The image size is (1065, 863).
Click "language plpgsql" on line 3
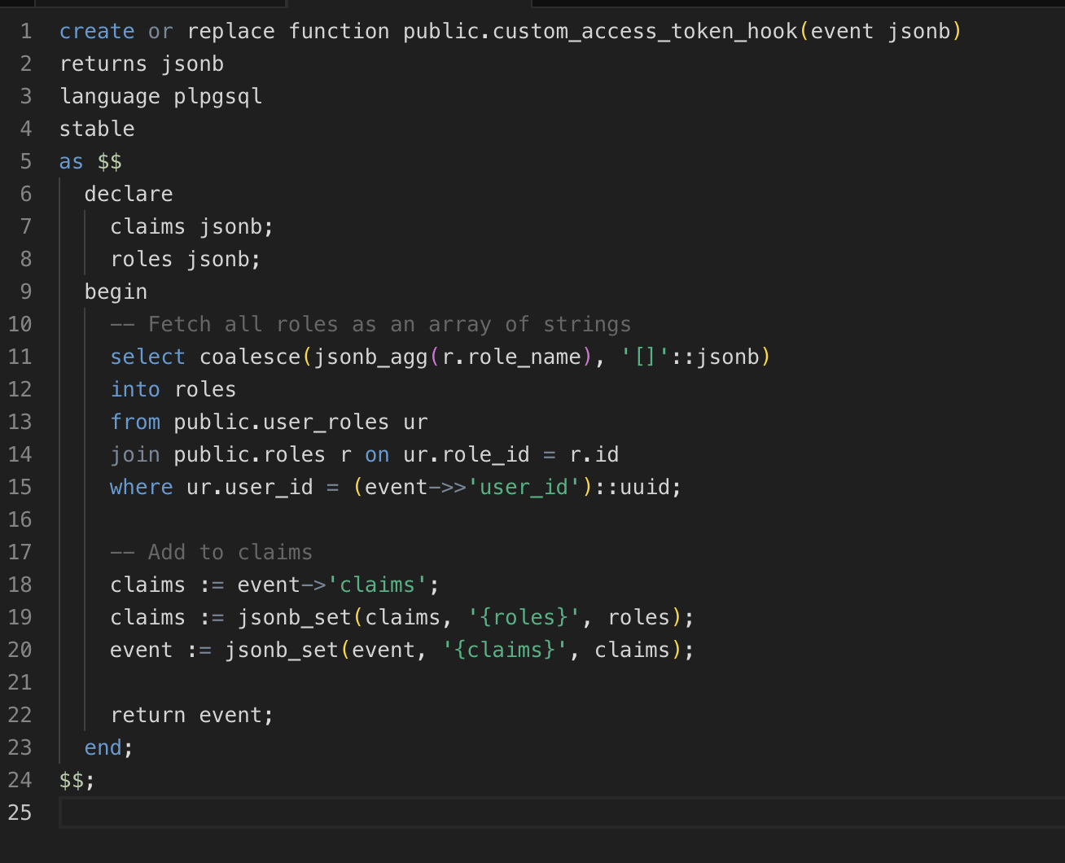[161, 97]
